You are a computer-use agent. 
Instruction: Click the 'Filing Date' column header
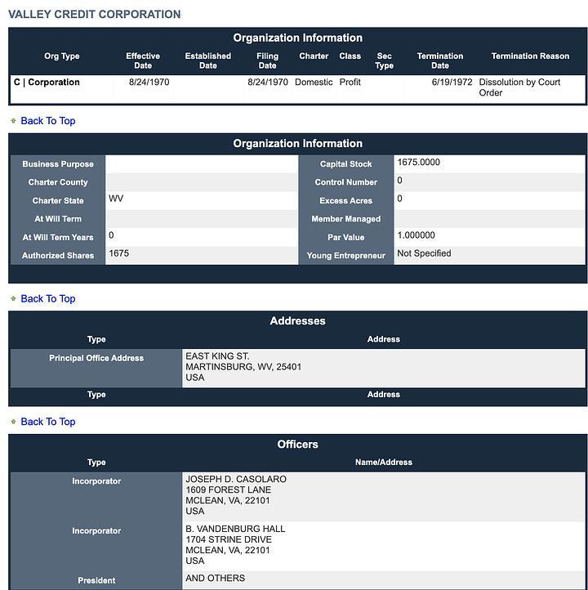tap(267, 60)
